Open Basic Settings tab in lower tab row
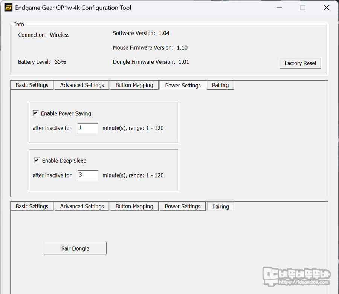This screenshot has height=294, width=339. coord(32,207)
